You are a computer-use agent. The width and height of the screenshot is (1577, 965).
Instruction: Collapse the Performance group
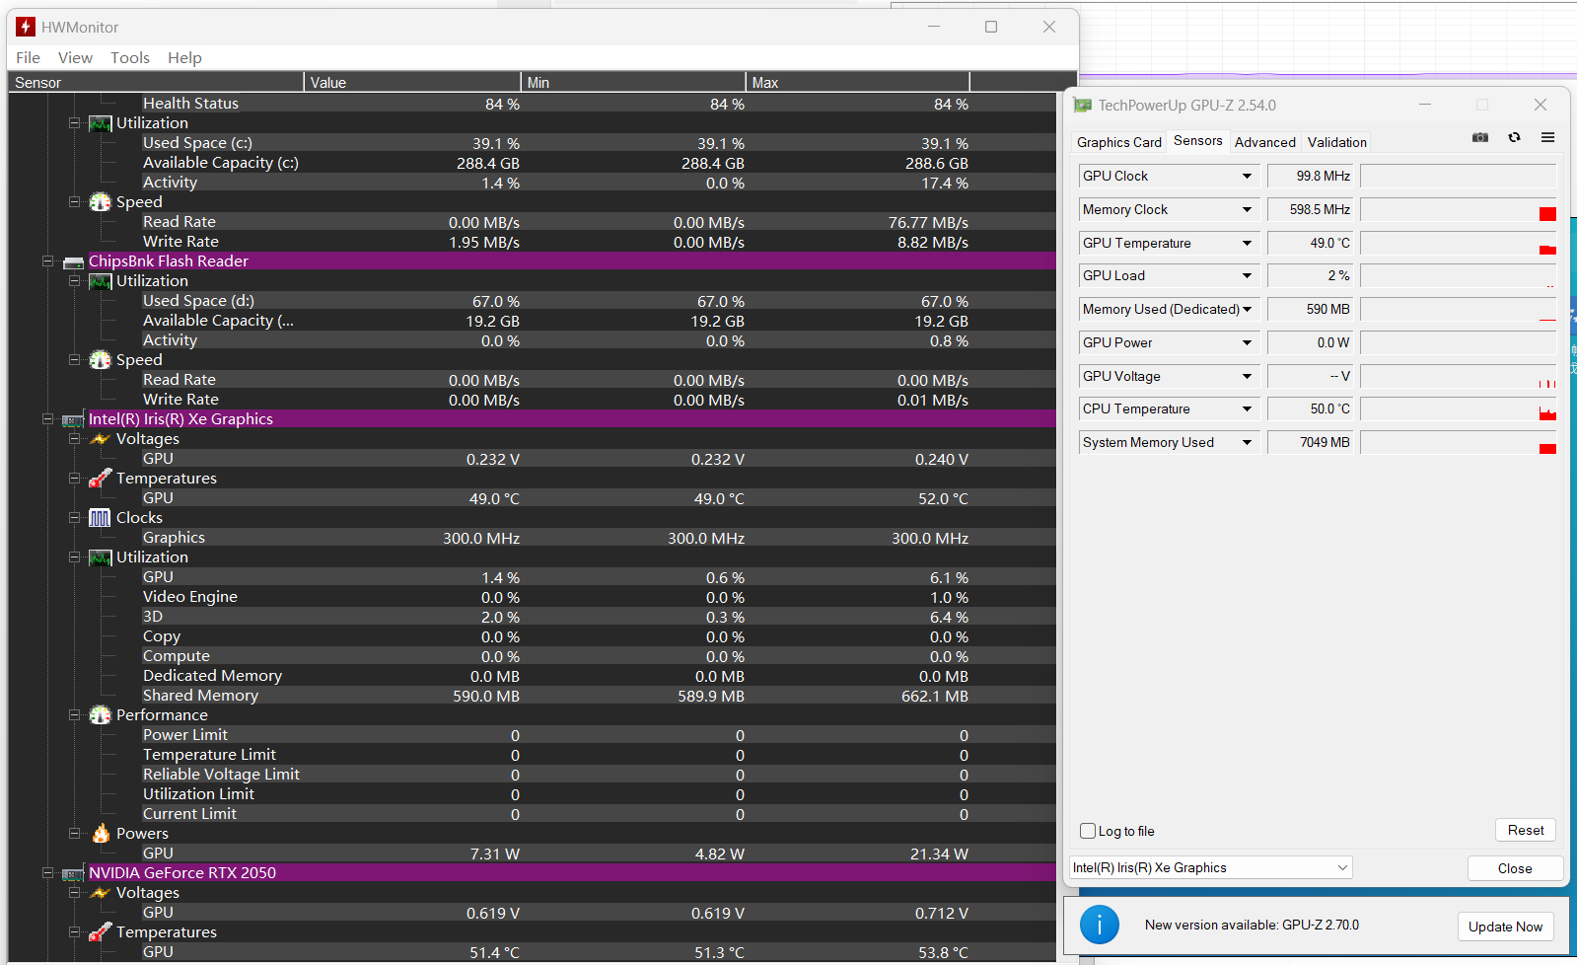click(74, 715)
